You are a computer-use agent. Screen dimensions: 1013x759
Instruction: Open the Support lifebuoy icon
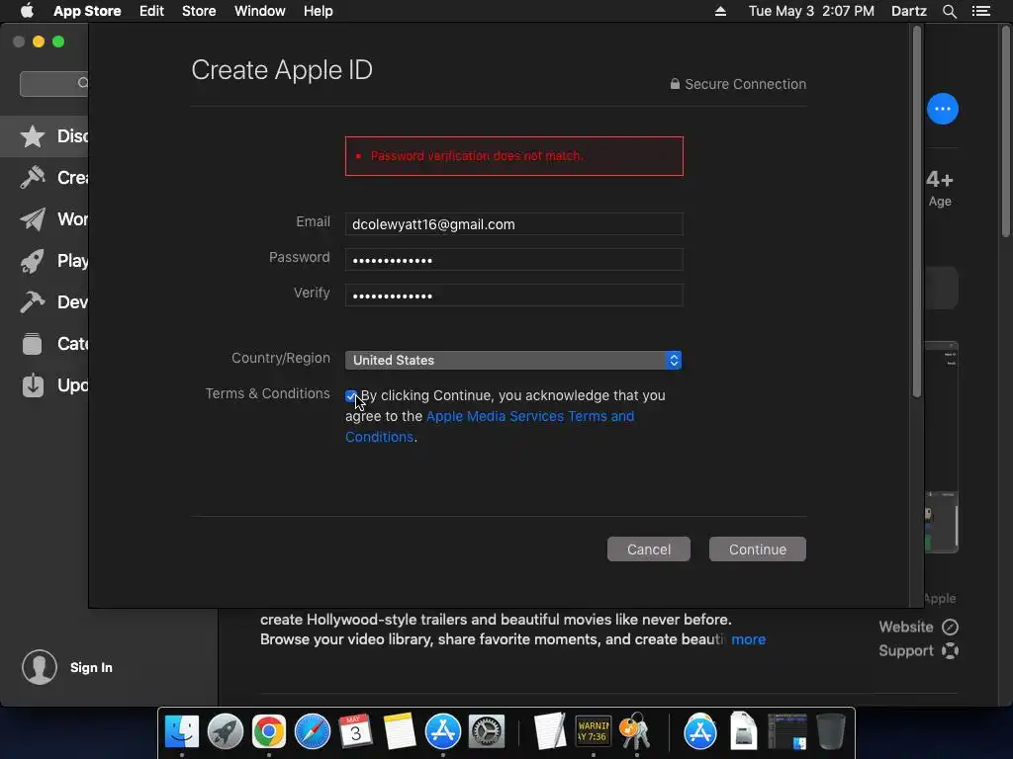[950, 650]
